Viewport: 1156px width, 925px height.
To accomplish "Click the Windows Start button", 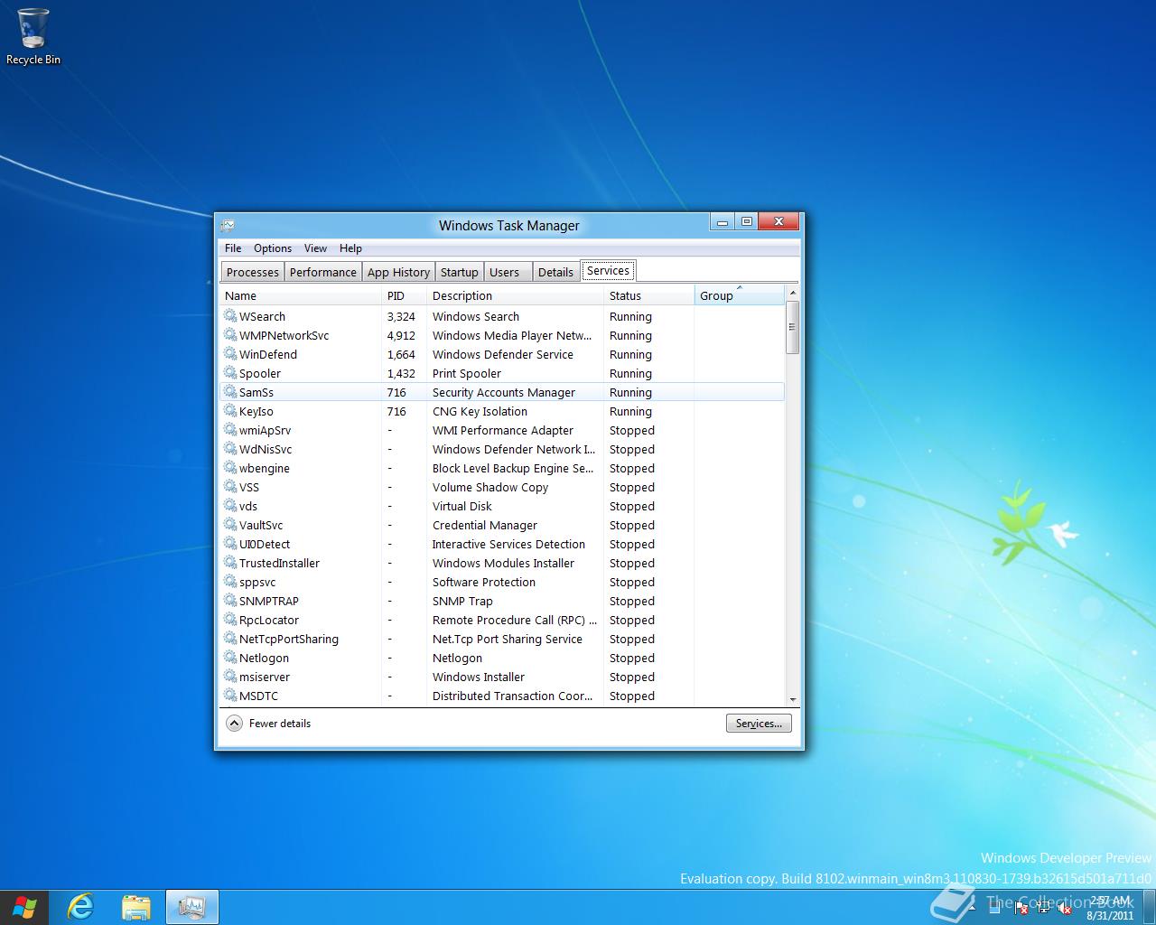I will click(24, 907).
